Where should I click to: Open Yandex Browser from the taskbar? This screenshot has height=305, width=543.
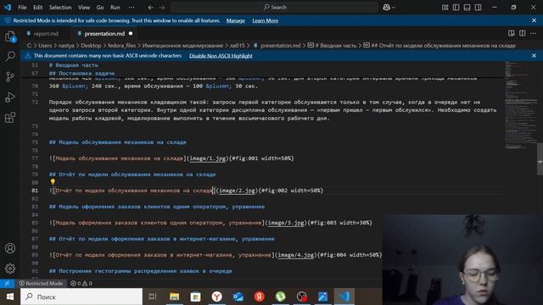pos(217,297)
